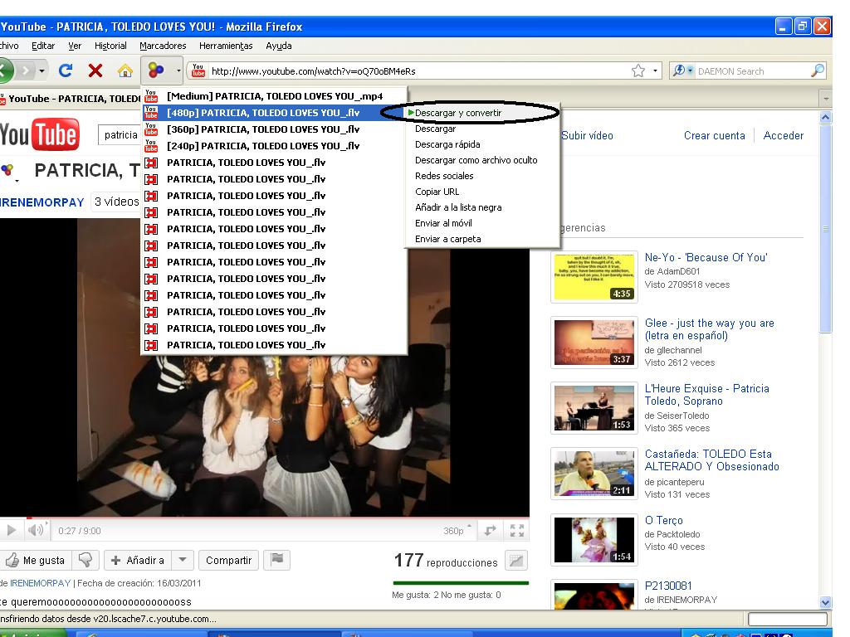This screenshot has width=850, height=637.
Task: Click the Añadir a button
Action: click(139, 560)
